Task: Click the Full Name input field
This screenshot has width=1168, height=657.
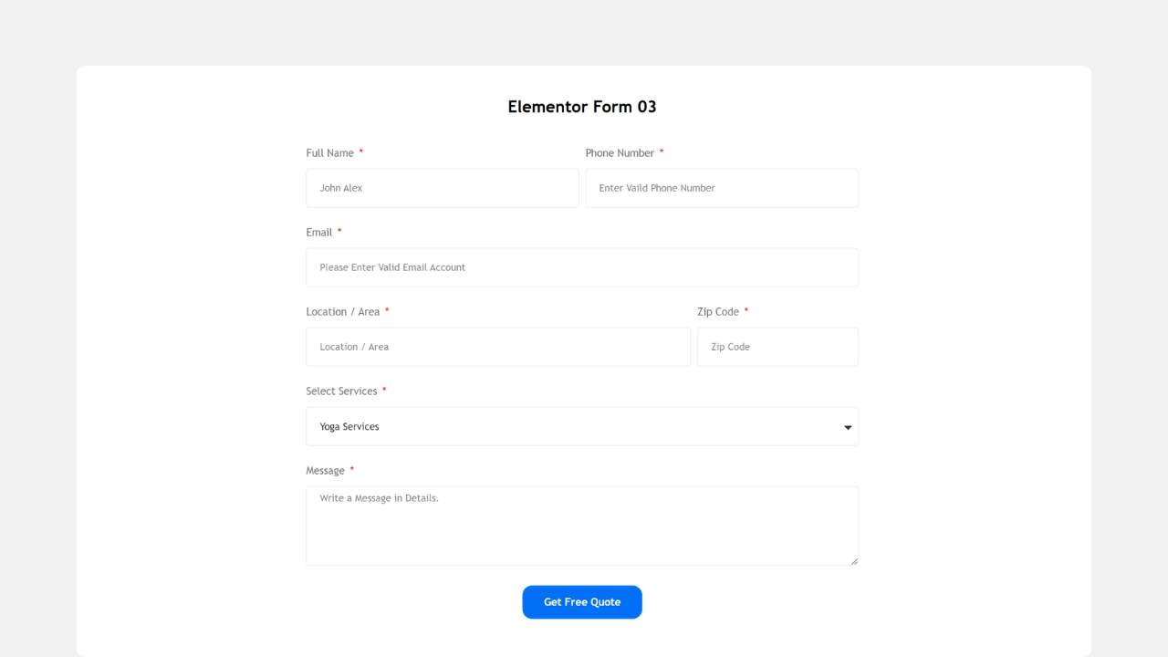Action: 442,188
